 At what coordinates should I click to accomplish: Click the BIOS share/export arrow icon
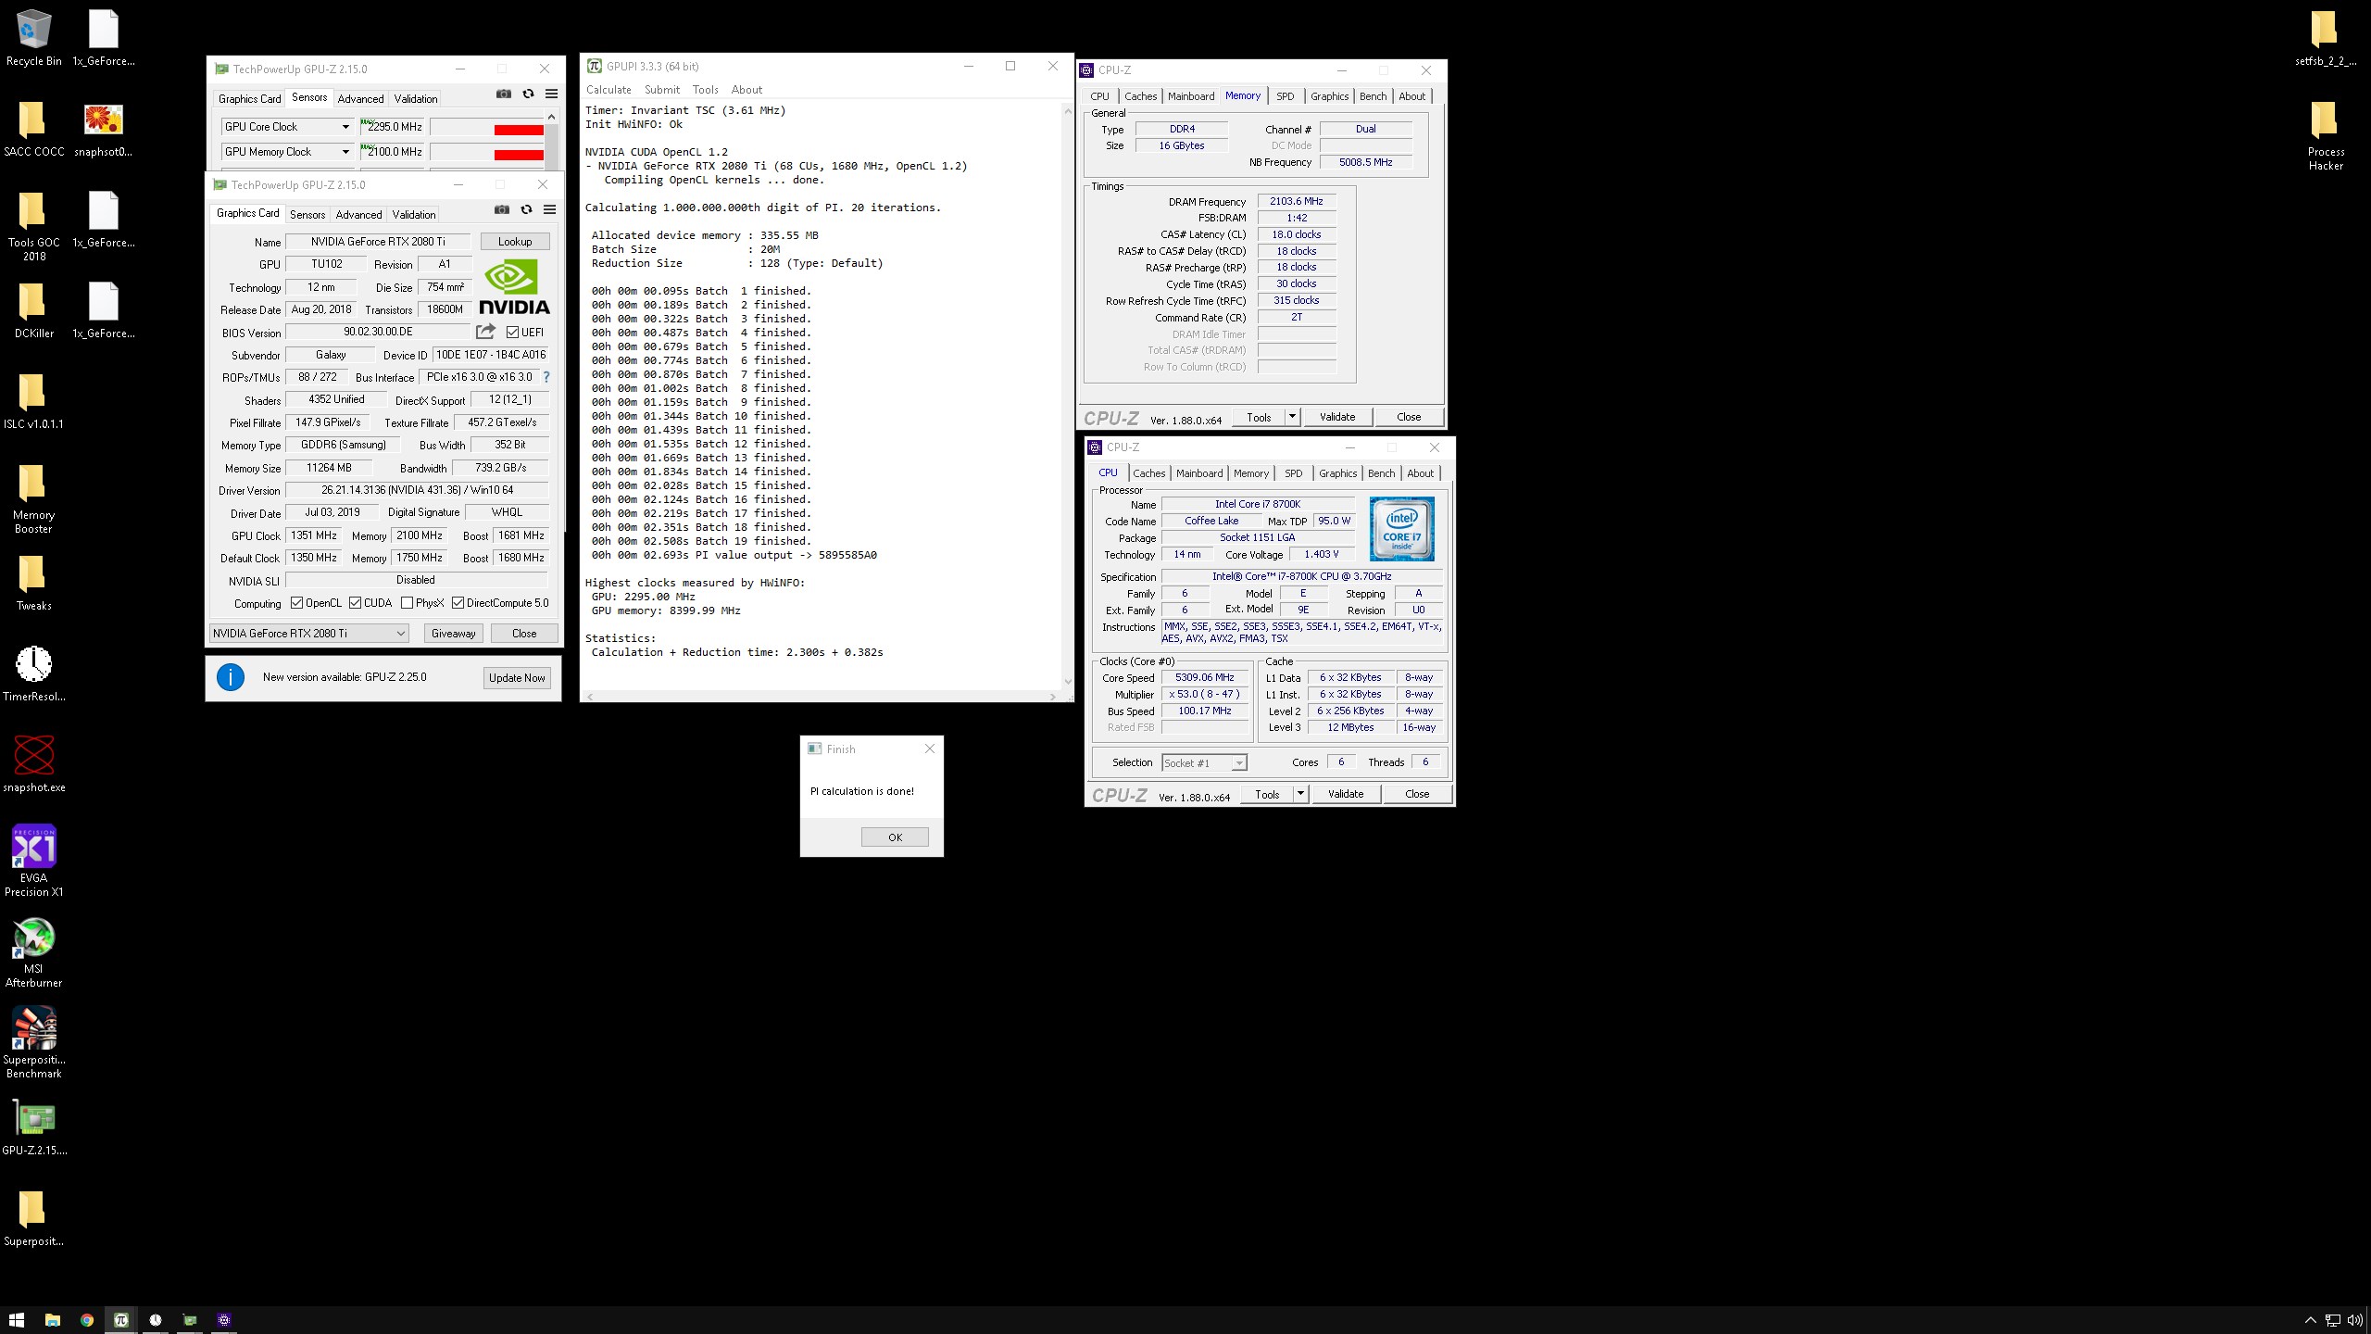coord(485,332)
